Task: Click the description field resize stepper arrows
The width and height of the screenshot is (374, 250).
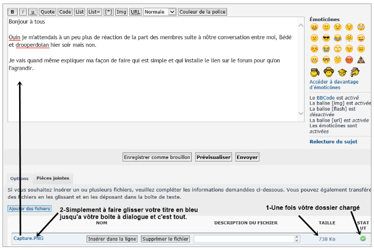Action: (296, 239)
